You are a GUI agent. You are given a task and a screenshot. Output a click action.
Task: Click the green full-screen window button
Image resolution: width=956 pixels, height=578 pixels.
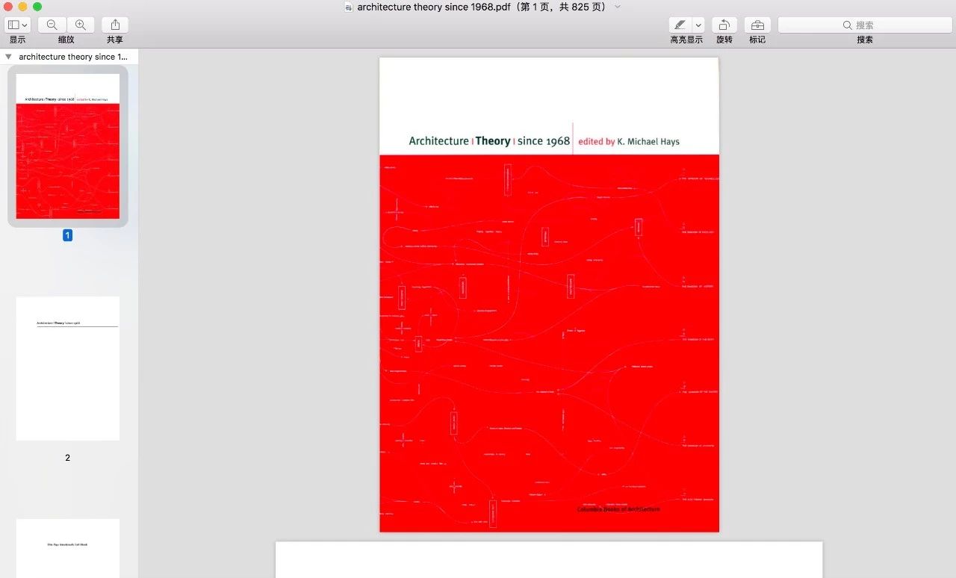(37, 7)
